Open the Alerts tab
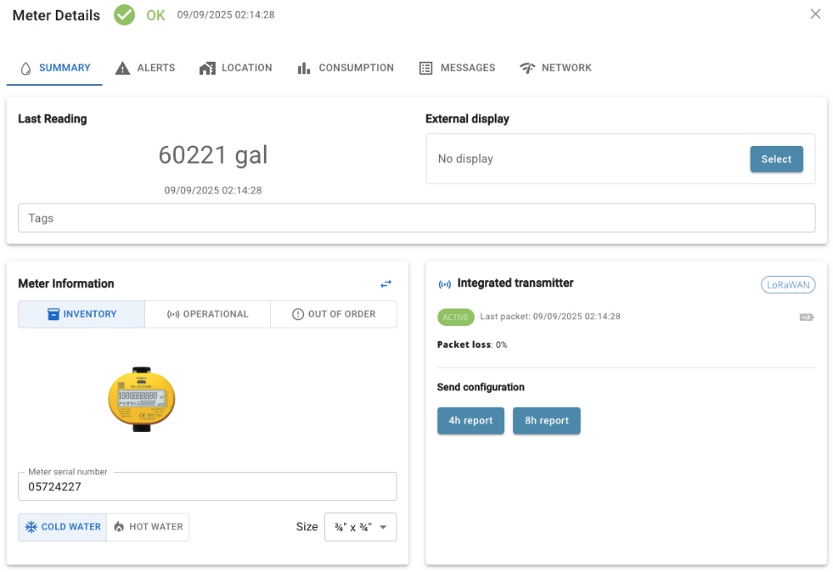Viewport: 833px width, 572px height. point(145,68)
